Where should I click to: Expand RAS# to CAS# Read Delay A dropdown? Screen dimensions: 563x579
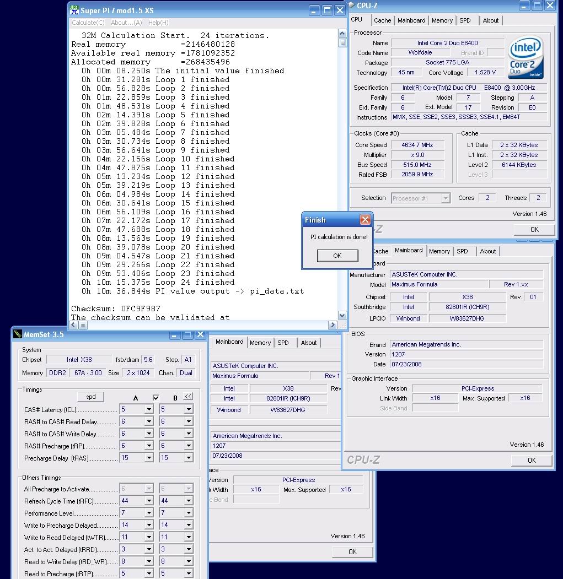tap(149, 421)
